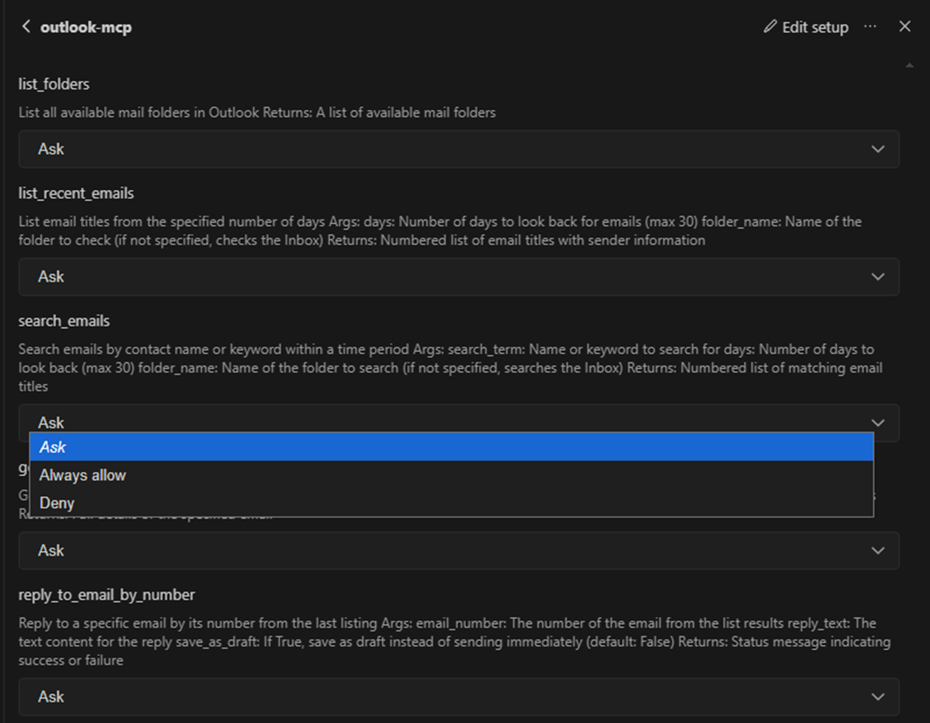Select Deny from the open dropdown list
The height and width of the screenshot is (723, 930).
coord(57,503)
